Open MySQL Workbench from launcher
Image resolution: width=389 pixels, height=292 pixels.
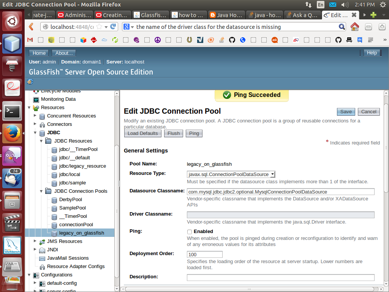click(x=12, y=245)
